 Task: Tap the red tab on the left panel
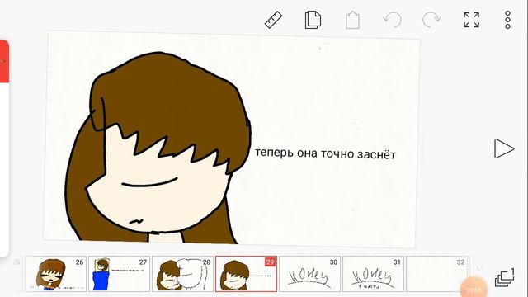[4, 61]
